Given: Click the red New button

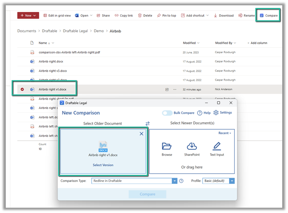Looking at the screenshot, I should coord(28,15).
